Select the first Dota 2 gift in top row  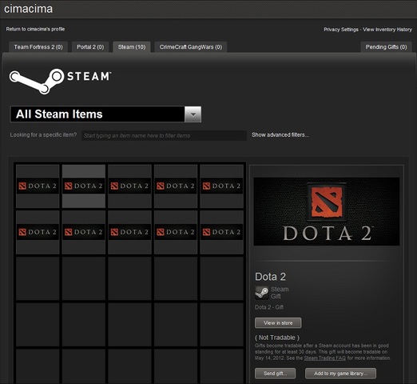click(x=38, y=186)
